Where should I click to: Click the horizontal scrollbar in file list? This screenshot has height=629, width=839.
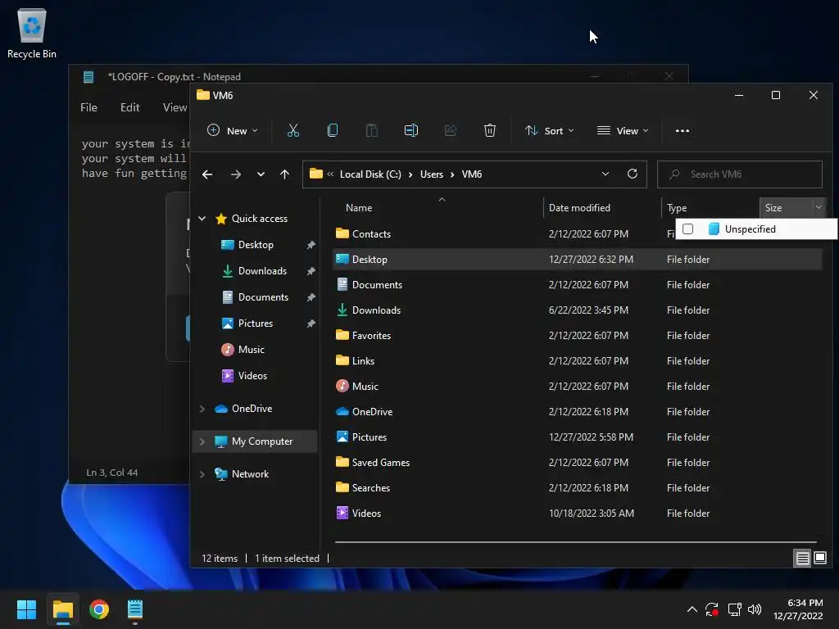click(x=576, y=542)
